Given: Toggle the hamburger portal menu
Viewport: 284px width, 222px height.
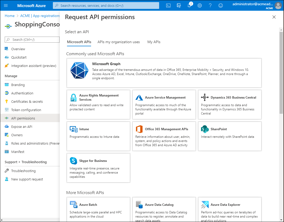Looking at the screenshot, I should click(6, 5).
